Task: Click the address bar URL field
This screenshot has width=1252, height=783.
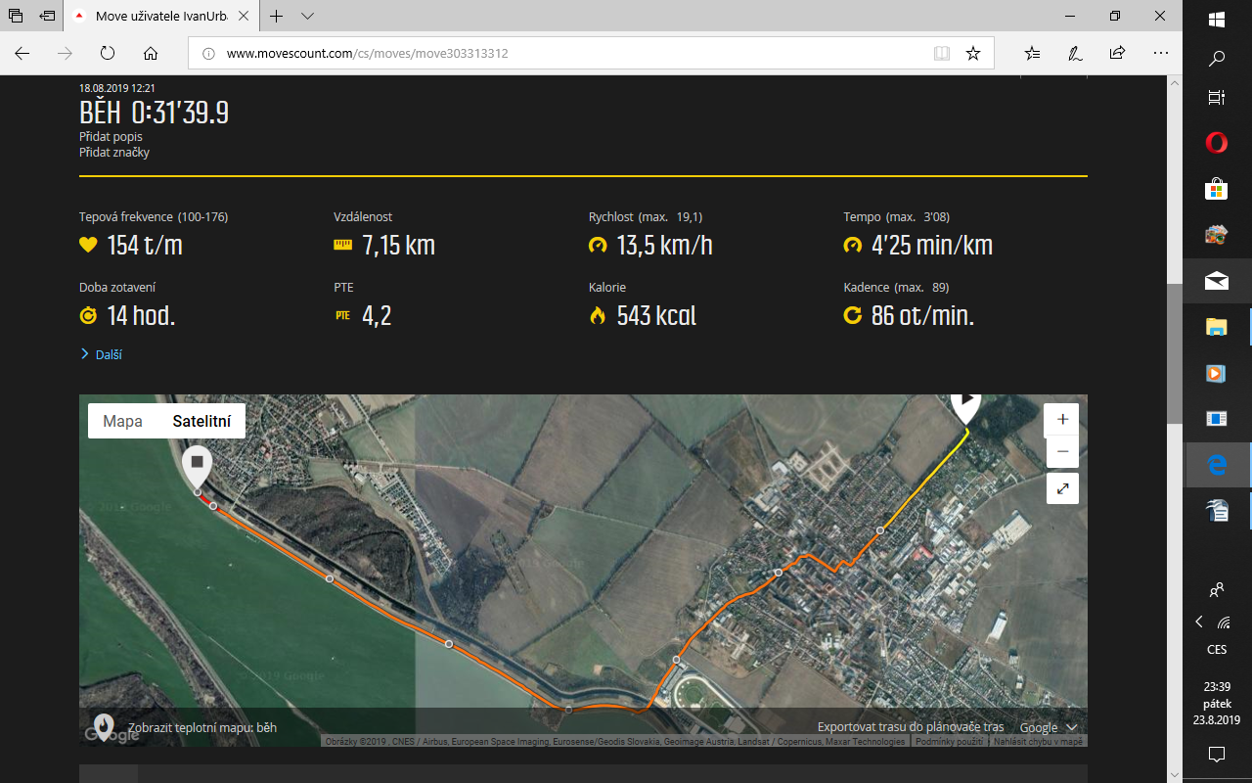Action: (567, 54)
